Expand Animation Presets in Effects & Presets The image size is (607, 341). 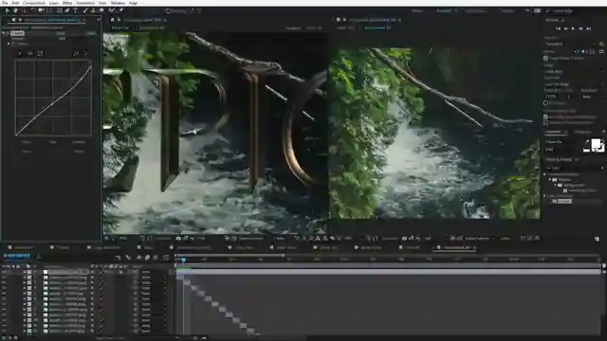545,174
